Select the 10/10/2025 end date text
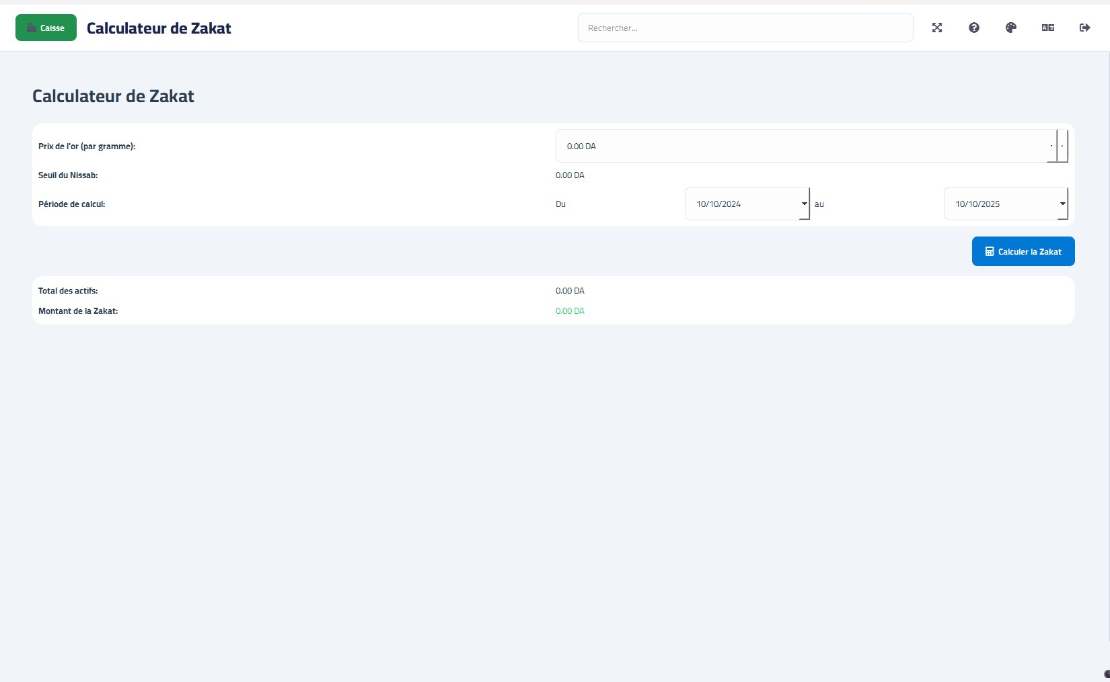 click(977, 204)
